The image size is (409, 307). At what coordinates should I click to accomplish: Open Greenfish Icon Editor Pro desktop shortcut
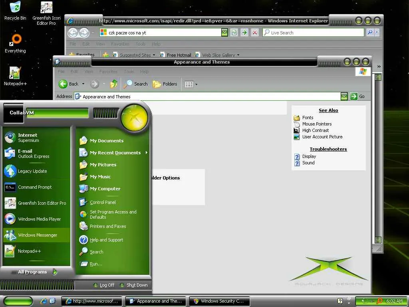pyautogui.click(x=46, y=13)
